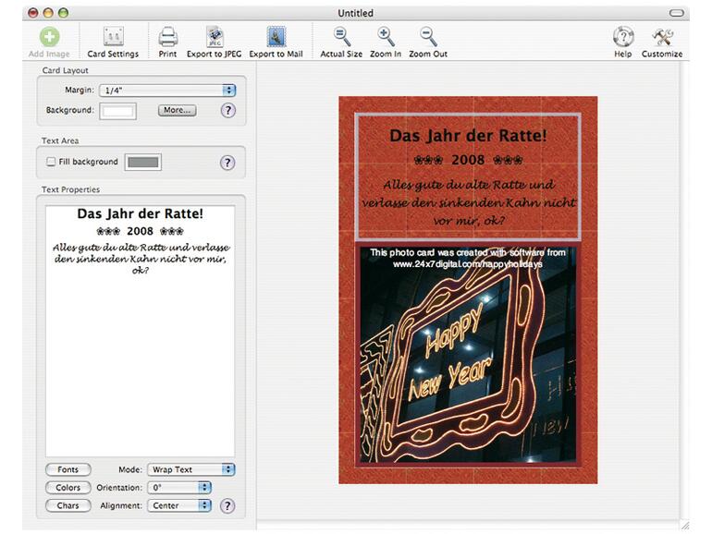Click the Colors button
712x534 pixels.
pyautogui.click(x=68, y=488)
